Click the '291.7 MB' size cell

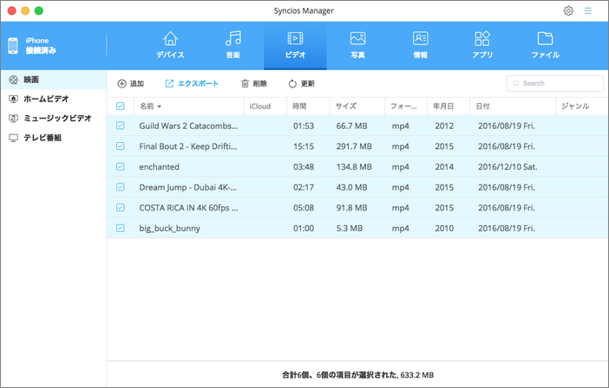(x=354, y=146)
